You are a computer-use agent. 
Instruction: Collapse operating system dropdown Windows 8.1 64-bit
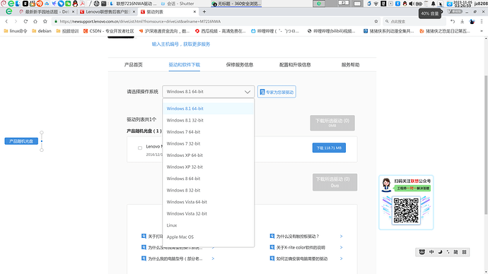pyautogui.click(x=208, y=92)
